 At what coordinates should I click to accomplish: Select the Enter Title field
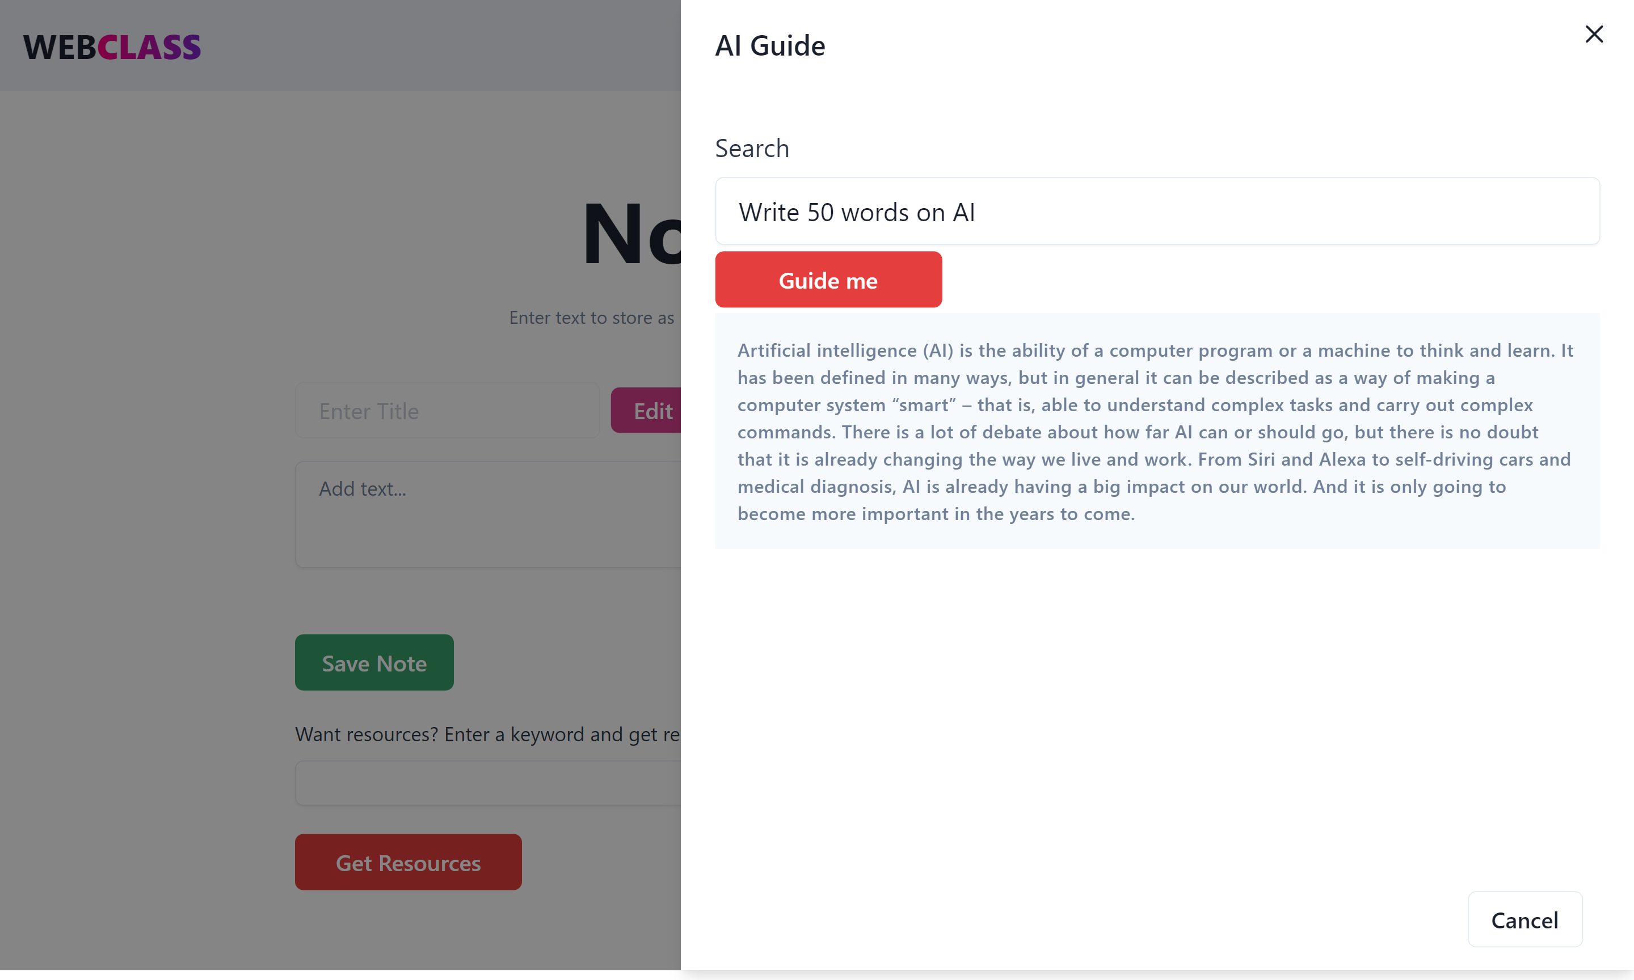(x=447, y=410)
